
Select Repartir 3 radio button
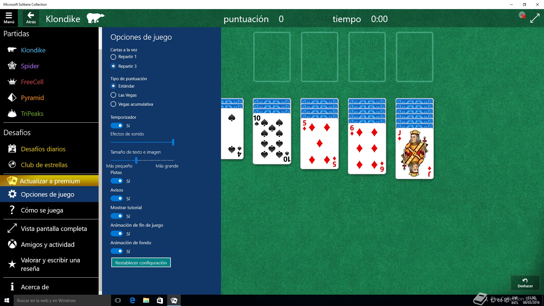[x=113, y=66]
